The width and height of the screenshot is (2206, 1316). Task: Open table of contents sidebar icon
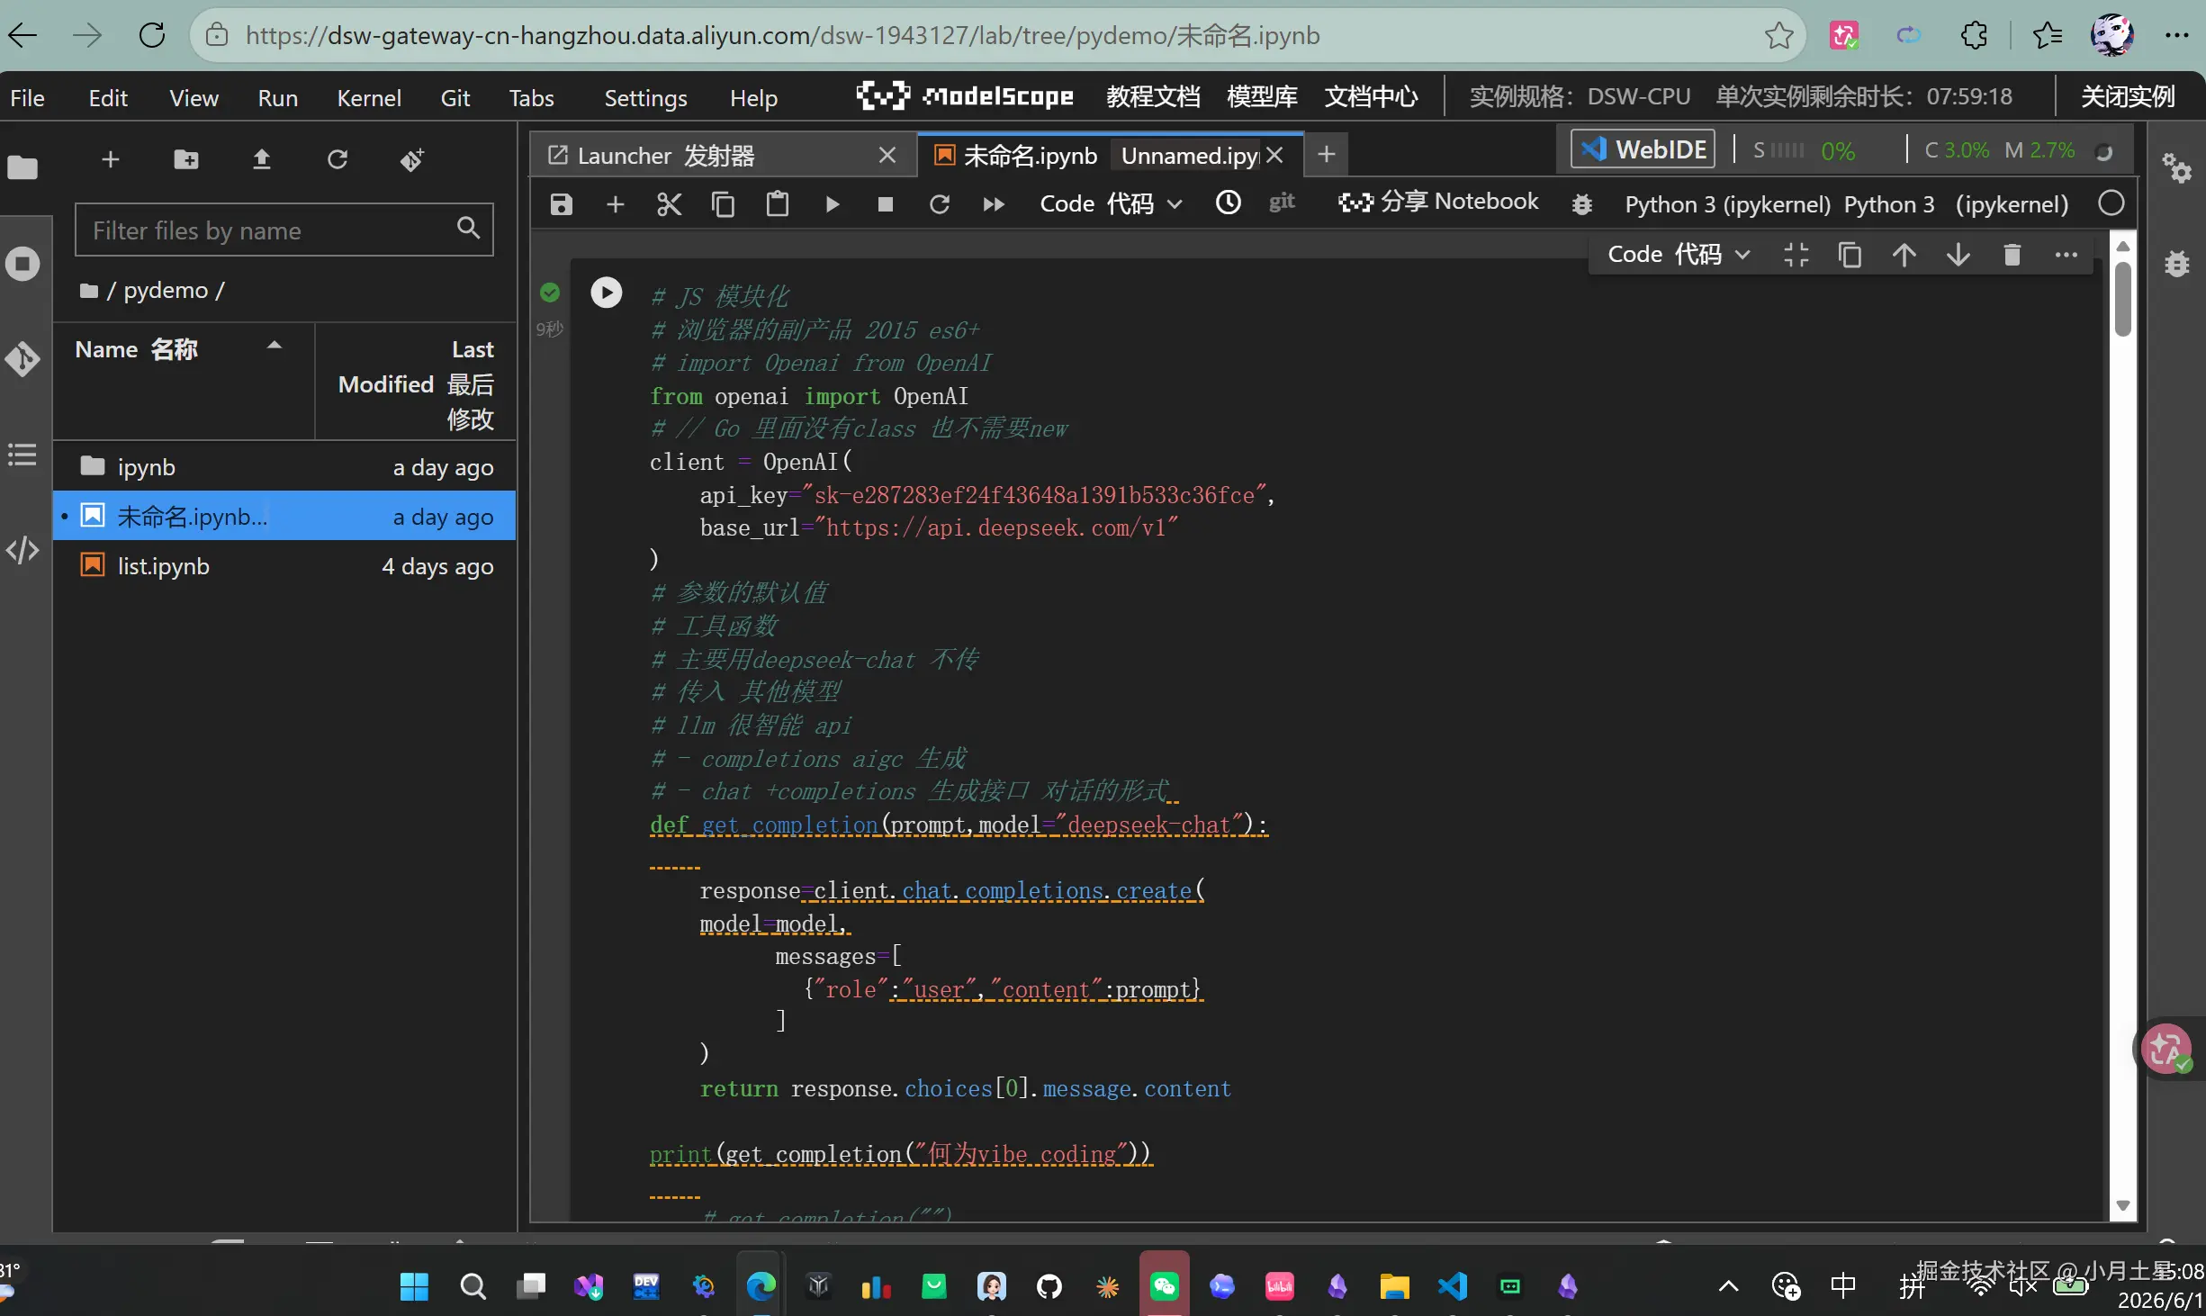(x=23, y=455)
